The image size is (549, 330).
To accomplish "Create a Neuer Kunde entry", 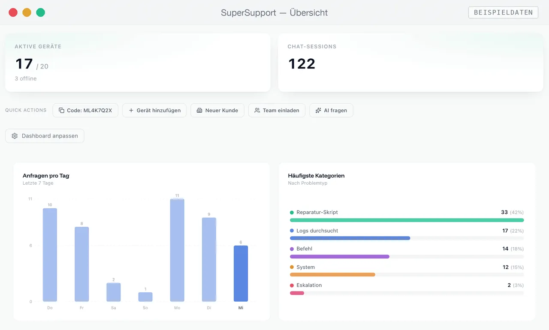I will [217, 111].
